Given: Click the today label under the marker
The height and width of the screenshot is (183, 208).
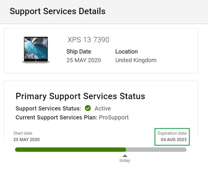Looking at the screenshot, I should tap(125, 160).
